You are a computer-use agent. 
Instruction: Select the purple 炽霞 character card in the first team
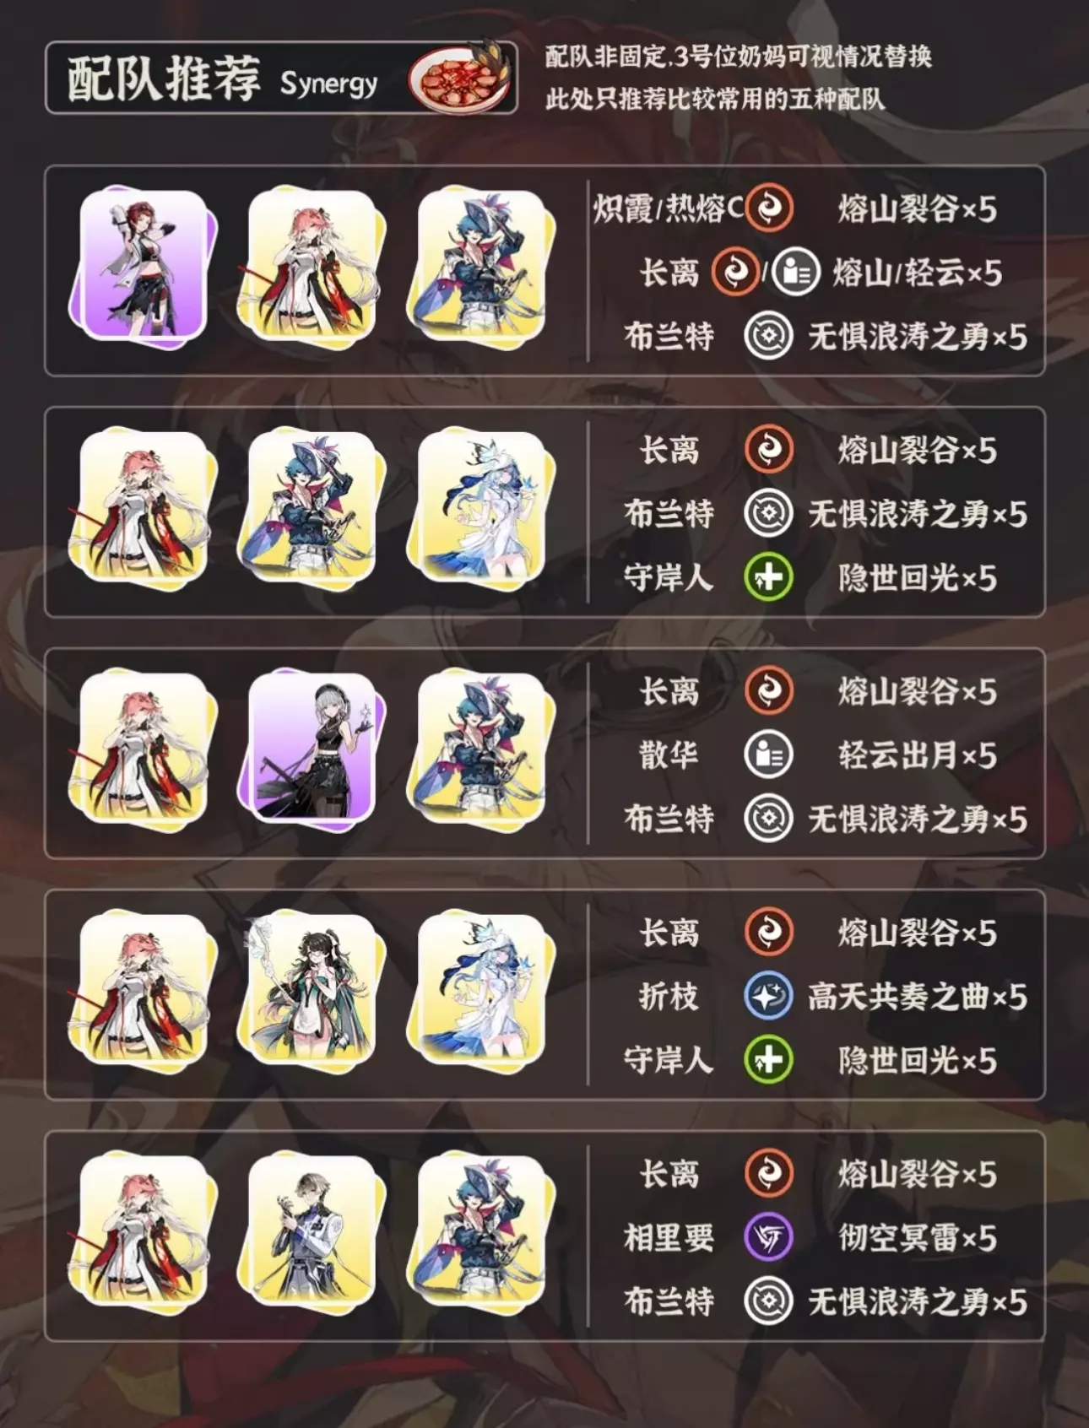pyautogui.click(x=143, y=266)
